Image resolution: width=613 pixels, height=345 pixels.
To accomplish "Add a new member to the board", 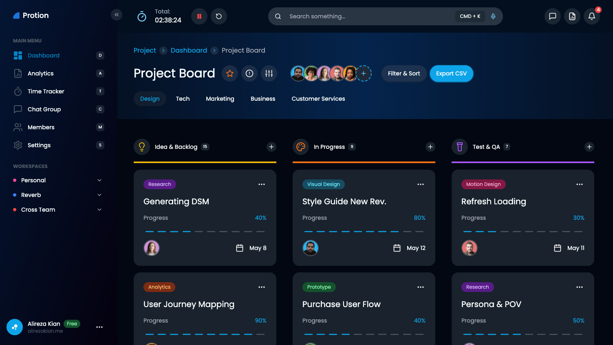I will (364, 73).
